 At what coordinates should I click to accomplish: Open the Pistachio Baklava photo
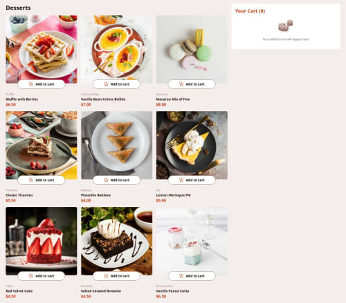coord(116,145)
